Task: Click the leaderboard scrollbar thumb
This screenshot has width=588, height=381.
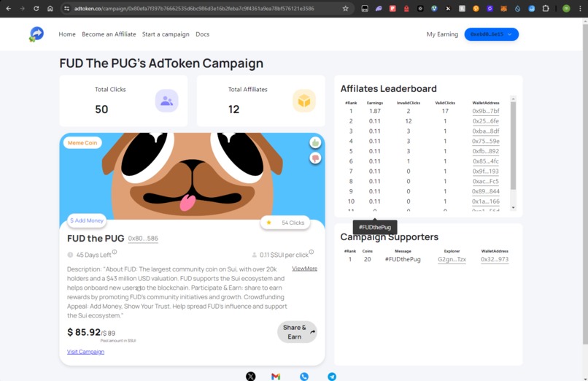Action: click(514, 145)
